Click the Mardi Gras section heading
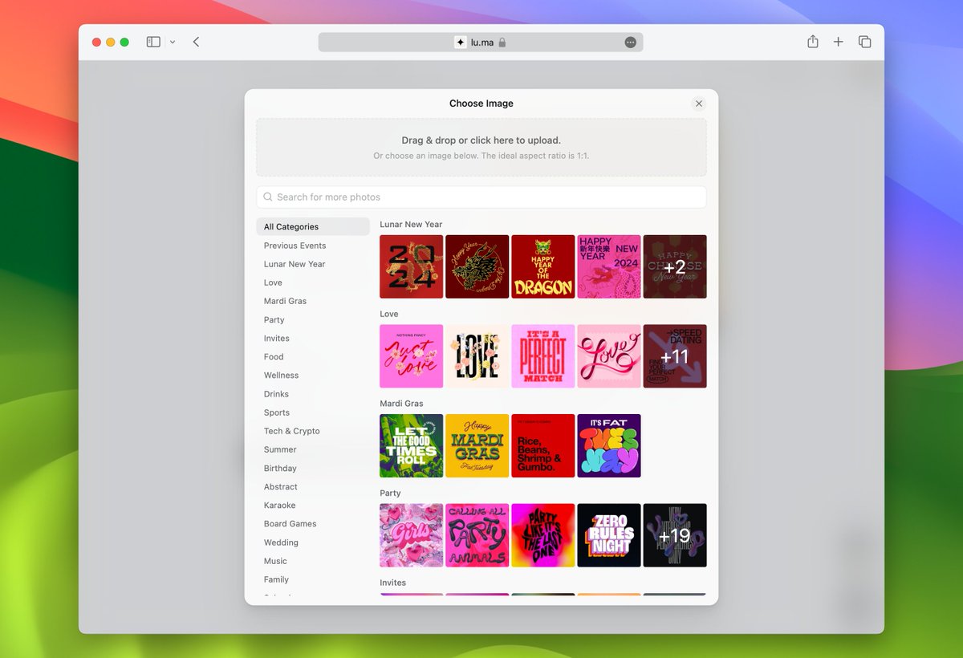Image resolution: width=963 pixels, height=658 pixels. click(x=401, y=404)
